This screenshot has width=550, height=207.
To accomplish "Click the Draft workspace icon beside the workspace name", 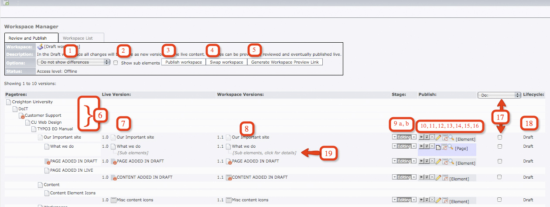I will [x=40, y=47].
